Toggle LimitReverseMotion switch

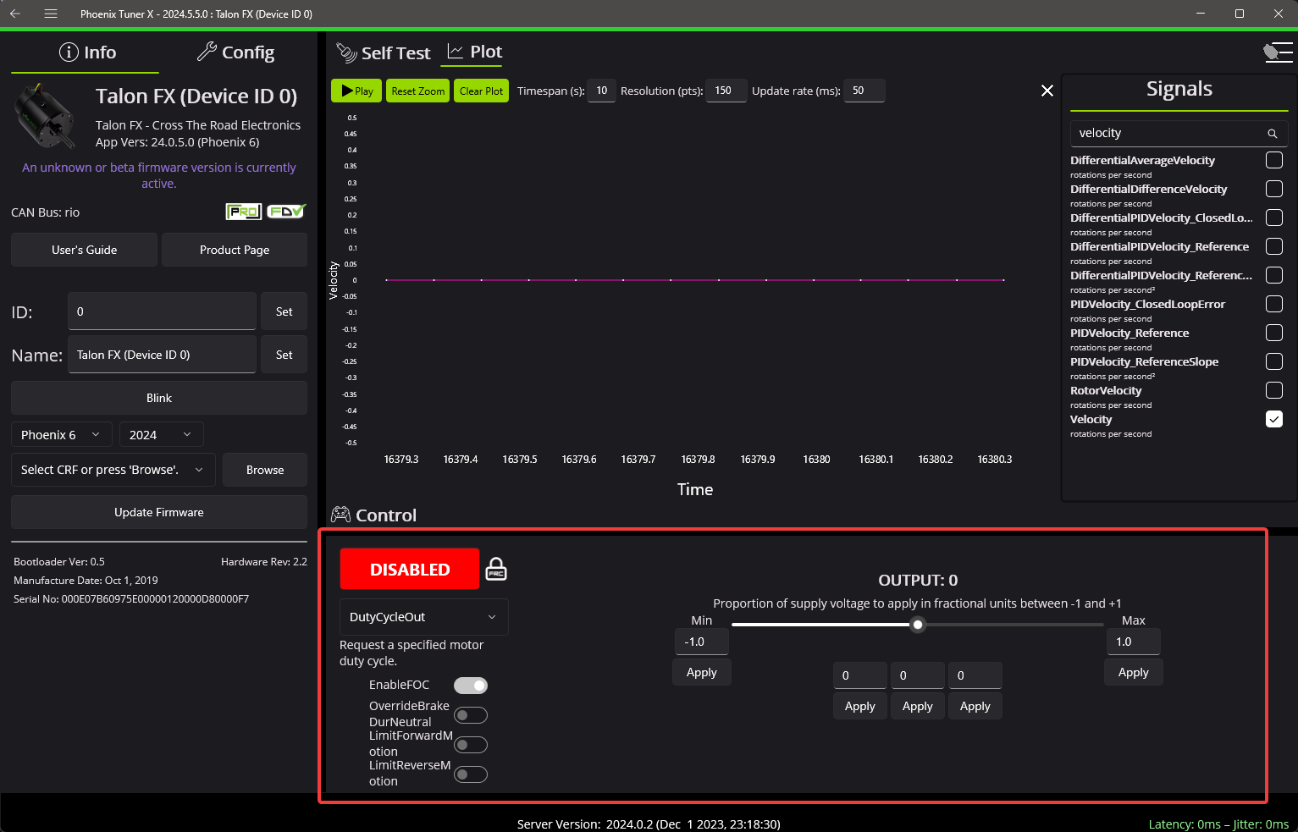pos(471,774)
